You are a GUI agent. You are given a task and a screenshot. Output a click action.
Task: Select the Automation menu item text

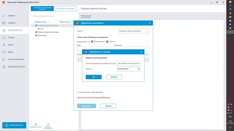[x=16, y=59]
